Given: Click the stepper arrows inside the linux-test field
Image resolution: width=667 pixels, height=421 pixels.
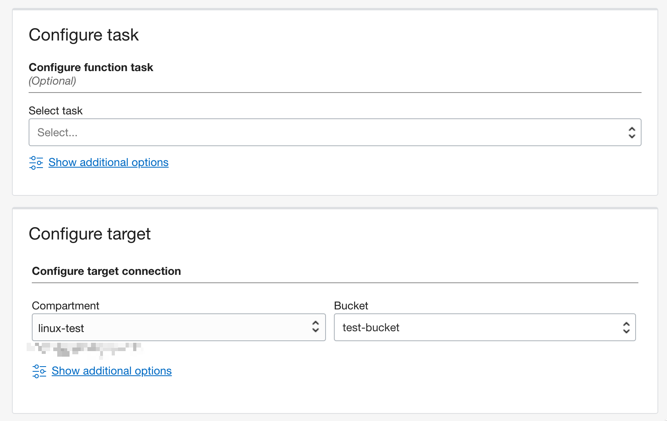Looking at the screenshot, I should [x=315, y=327].
